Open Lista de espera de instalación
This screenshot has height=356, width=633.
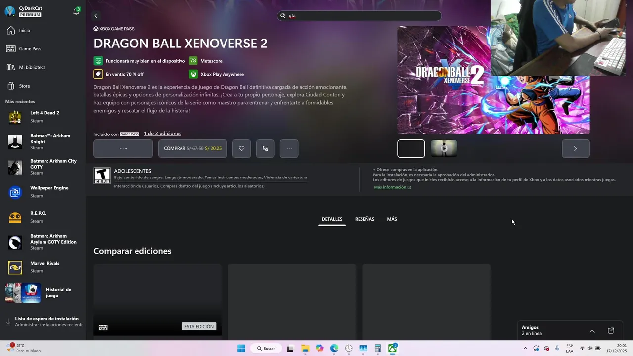(43, 322)
